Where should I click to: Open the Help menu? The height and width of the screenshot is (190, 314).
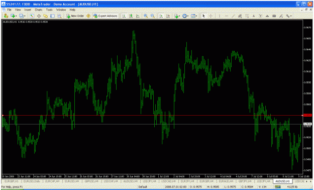tap(72, 10)
